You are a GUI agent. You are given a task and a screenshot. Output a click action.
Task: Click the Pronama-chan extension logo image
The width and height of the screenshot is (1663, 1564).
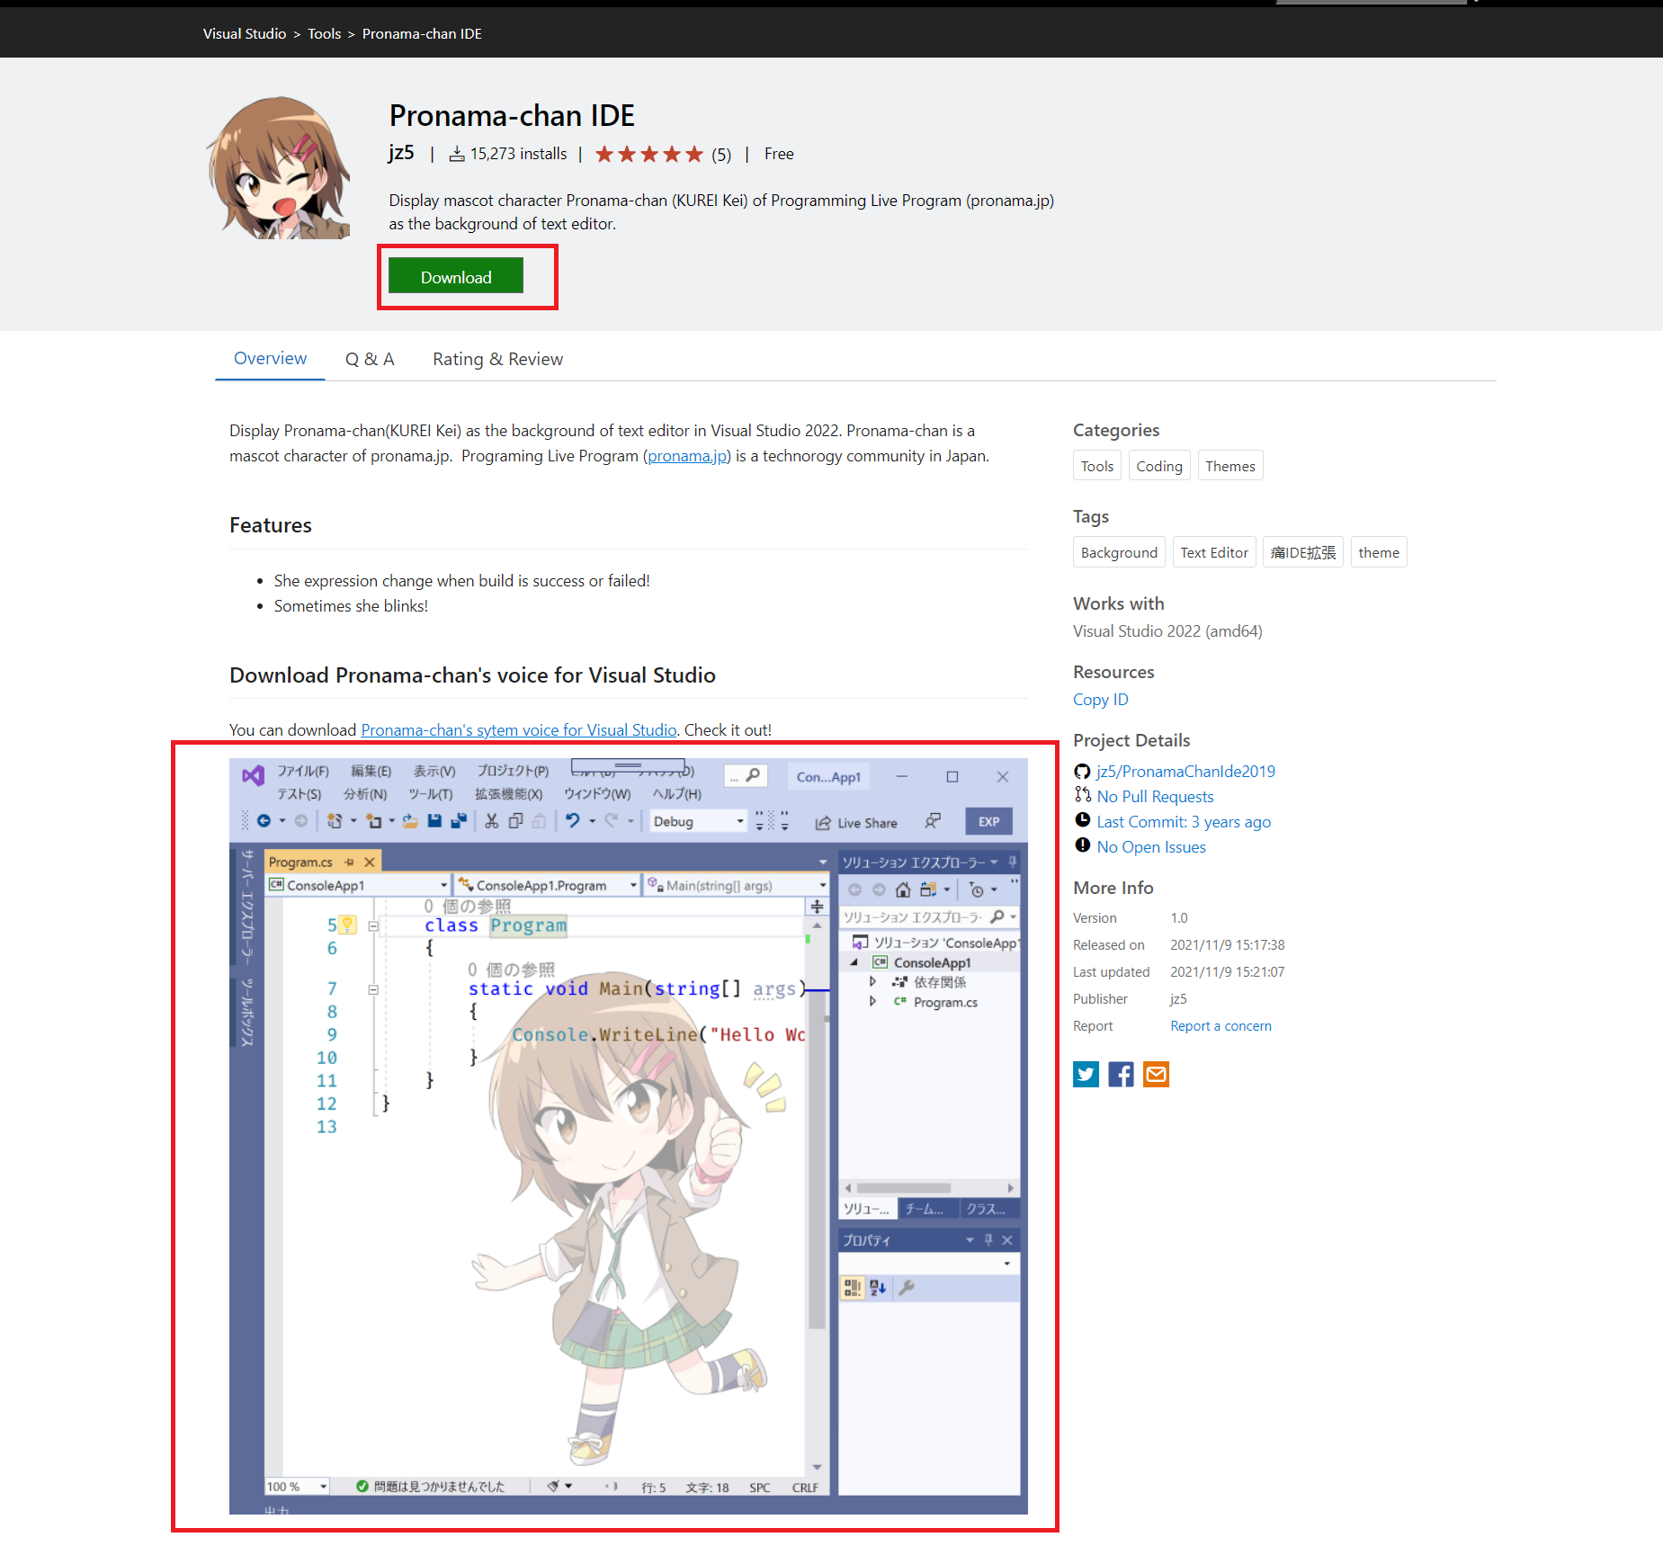(x=279, y=167)
